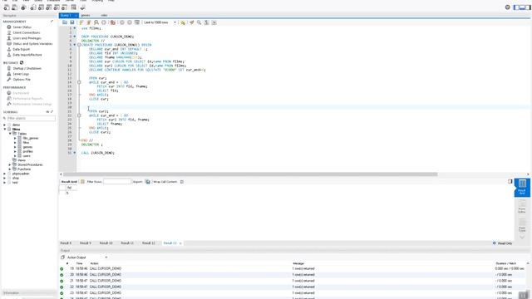The image size is (532, 299).
Task: Expand the users table
Action: (x=15, y=156)
